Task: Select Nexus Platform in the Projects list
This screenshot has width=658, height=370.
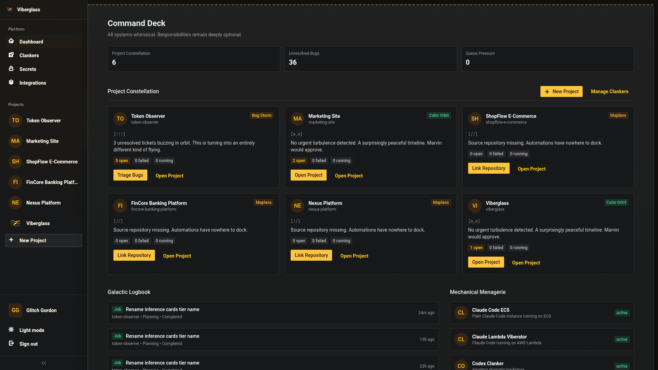Action: pos(43,202)
